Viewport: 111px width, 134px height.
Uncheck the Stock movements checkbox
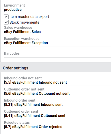(6, 22)
